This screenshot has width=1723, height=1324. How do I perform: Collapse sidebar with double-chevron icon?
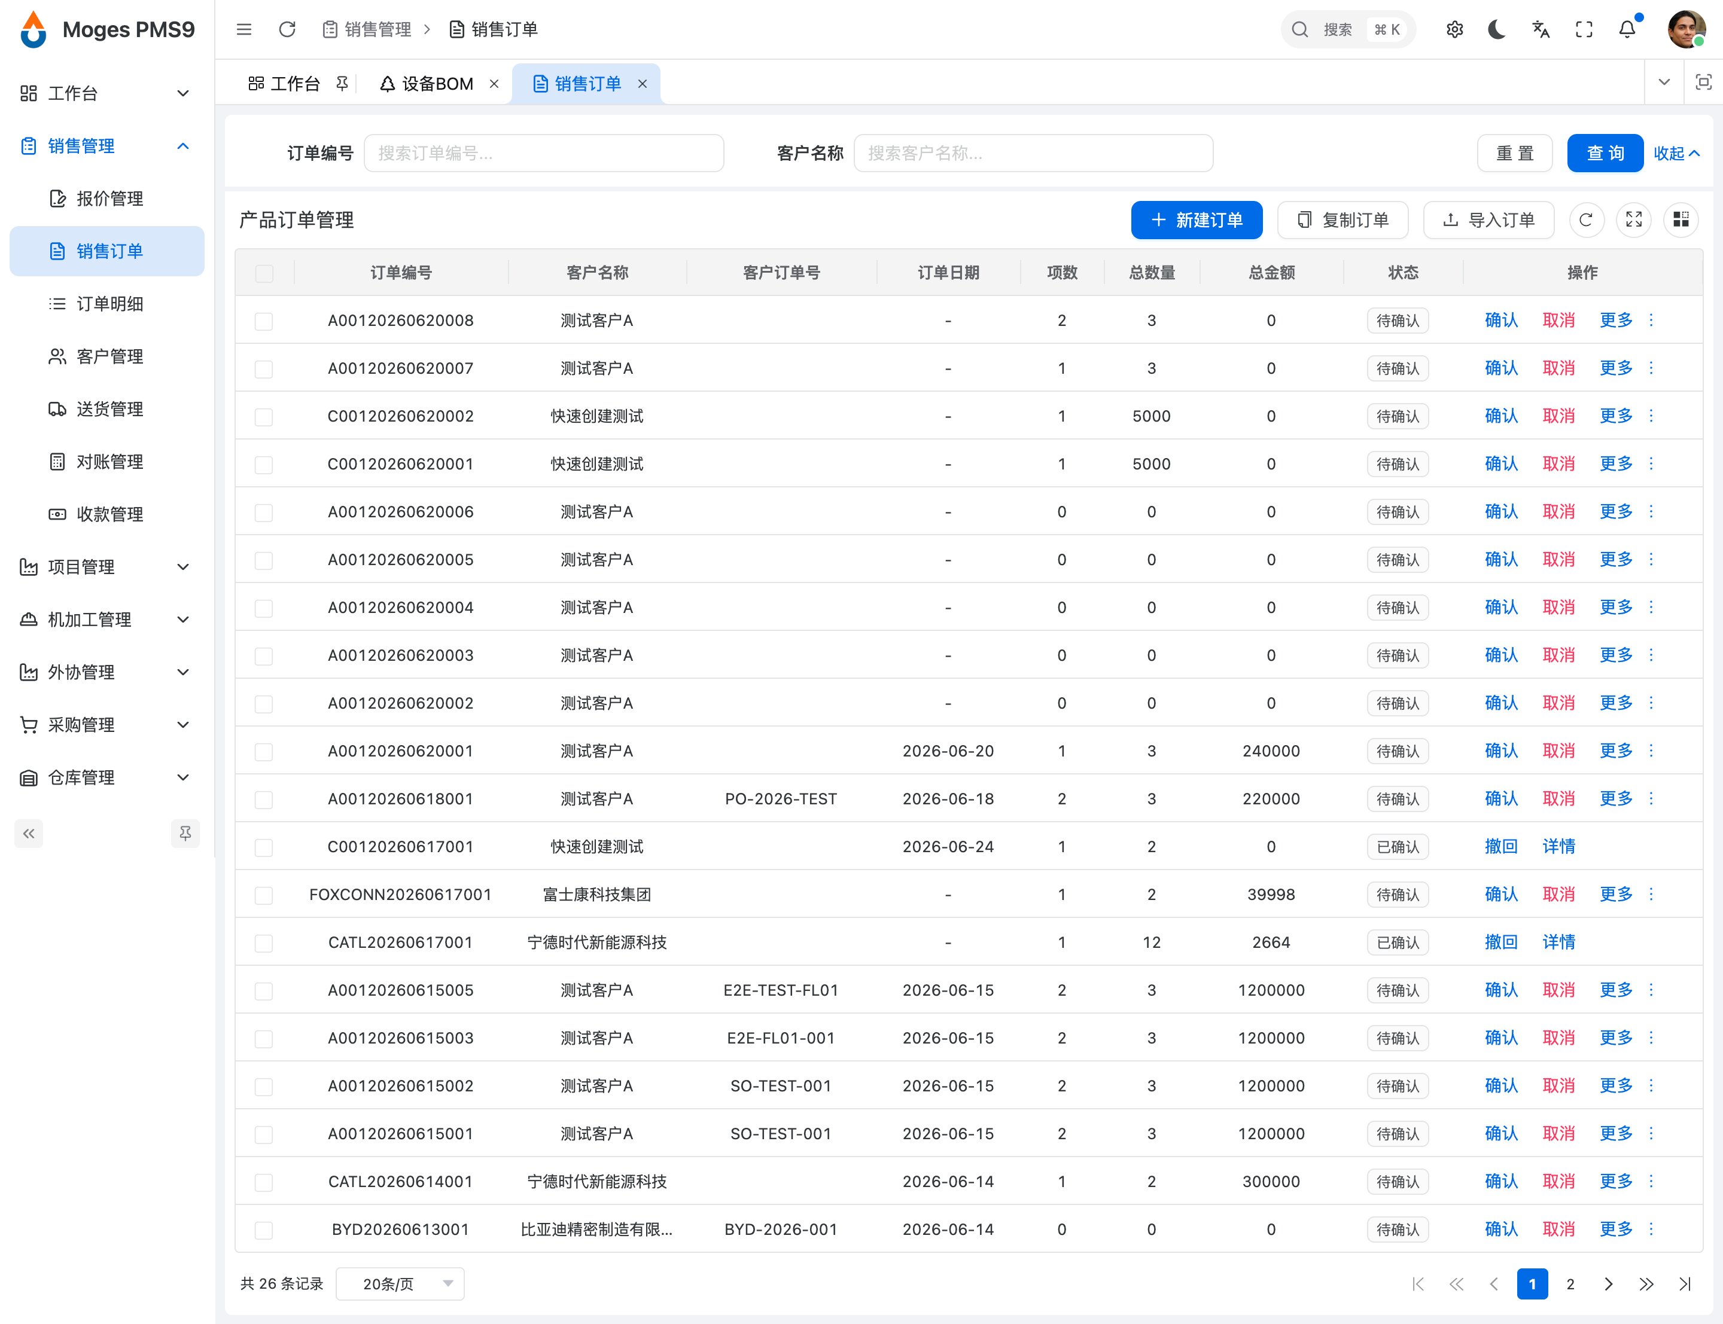coord(28,834)
